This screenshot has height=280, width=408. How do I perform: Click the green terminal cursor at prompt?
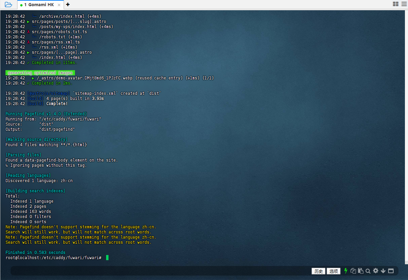(x=107, y=257)
